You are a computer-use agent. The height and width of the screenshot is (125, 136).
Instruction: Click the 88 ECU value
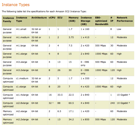coord(59,103)
